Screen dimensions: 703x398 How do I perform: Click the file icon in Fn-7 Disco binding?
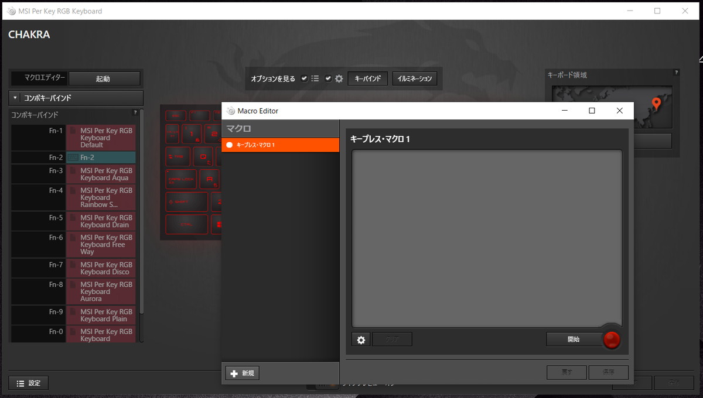pos(73,265)
